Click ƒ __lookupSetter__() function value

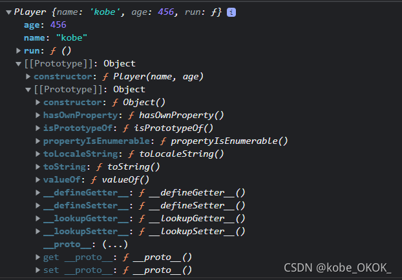point(192,232)
